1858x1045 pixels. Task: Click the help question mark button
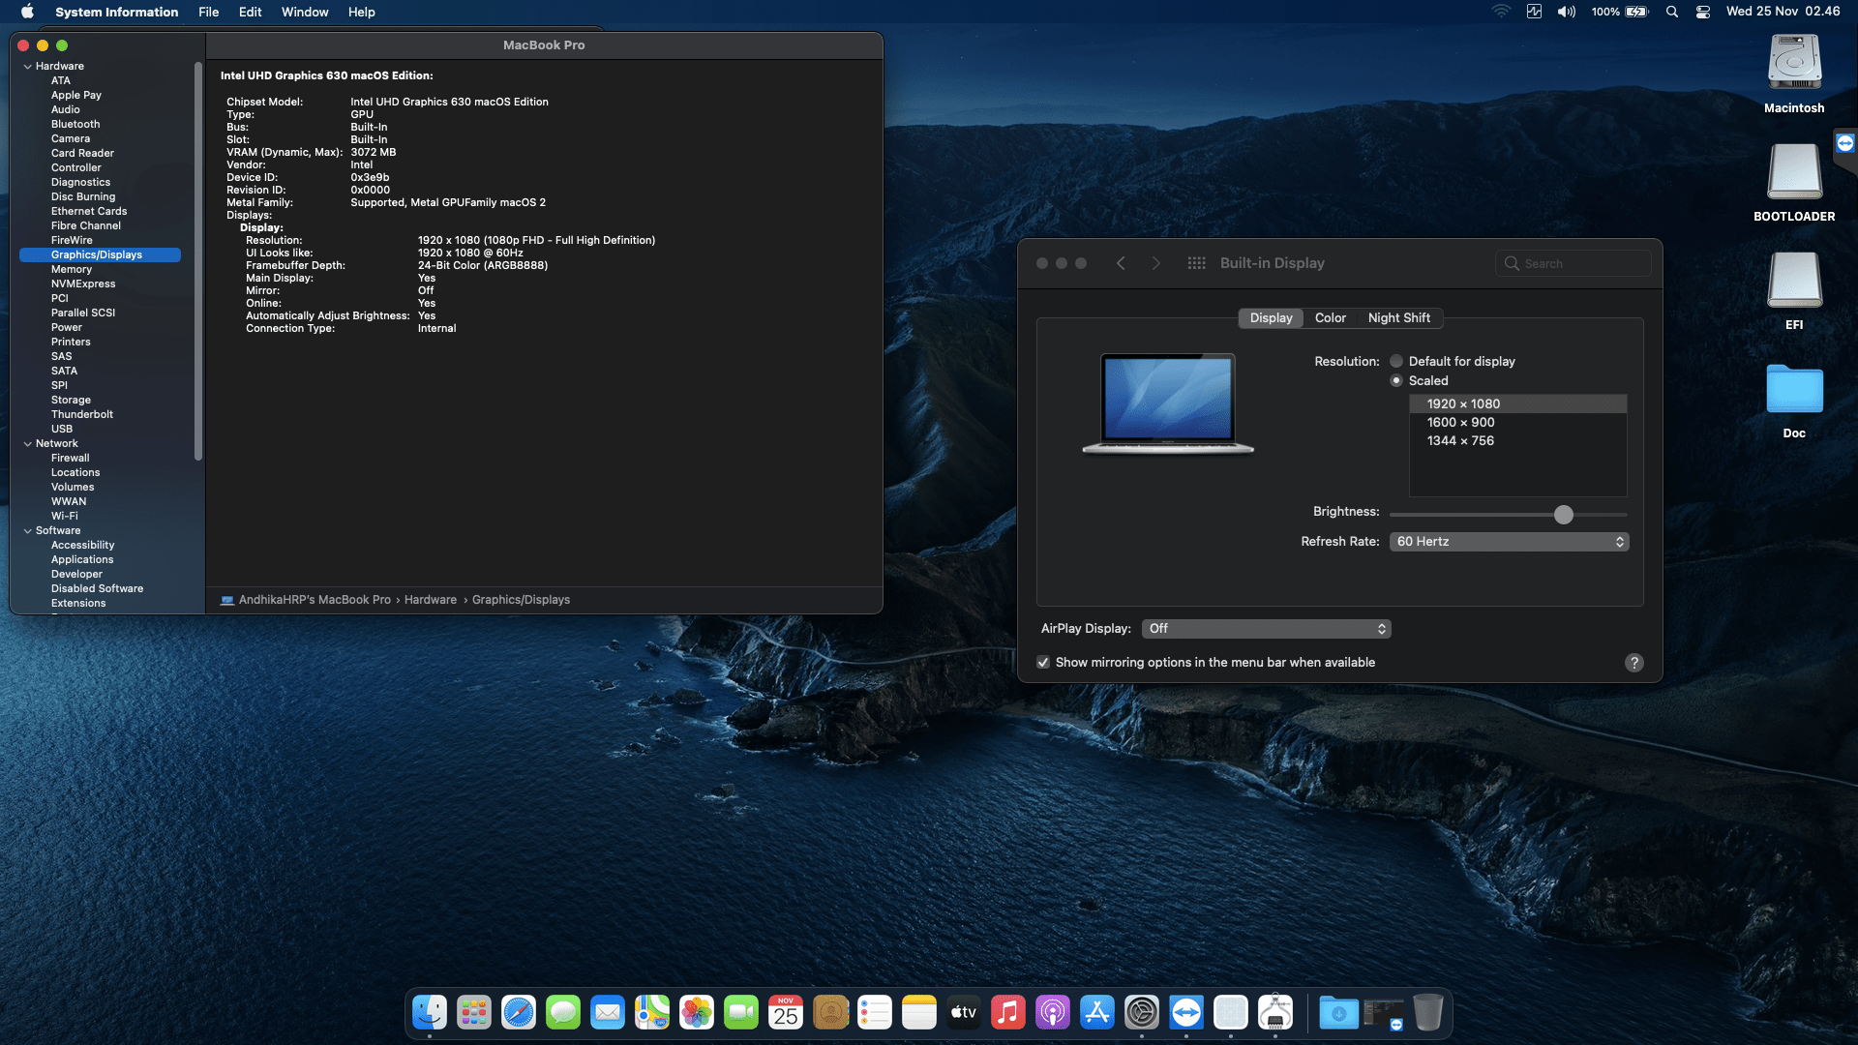[x=1633, y=663]
